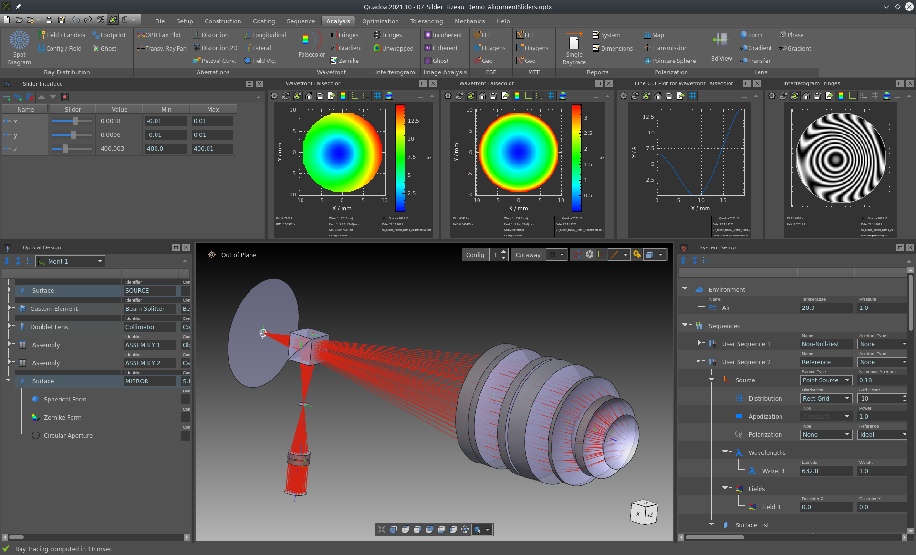Click the Longitudinal aberration button
Screen dimensions: 916x555
point(265,35)
